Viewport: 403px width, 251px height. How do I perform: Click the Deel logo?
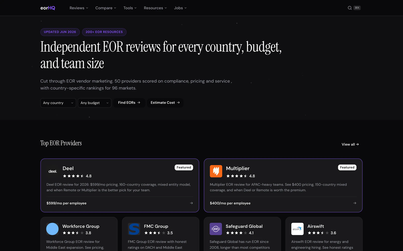coord(53,171)
